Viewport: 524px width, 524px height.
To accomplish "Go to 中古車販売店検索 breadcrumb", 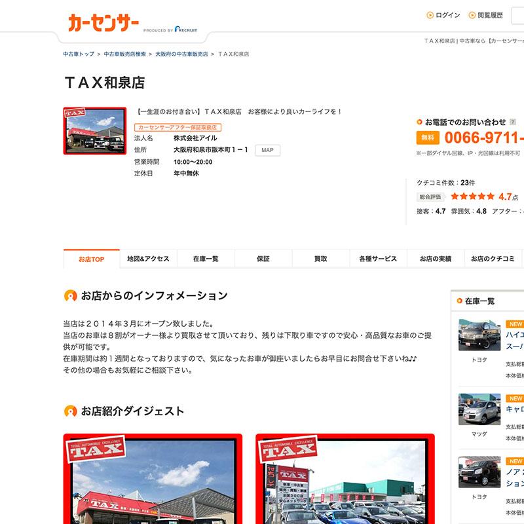I will pos(124,54).
